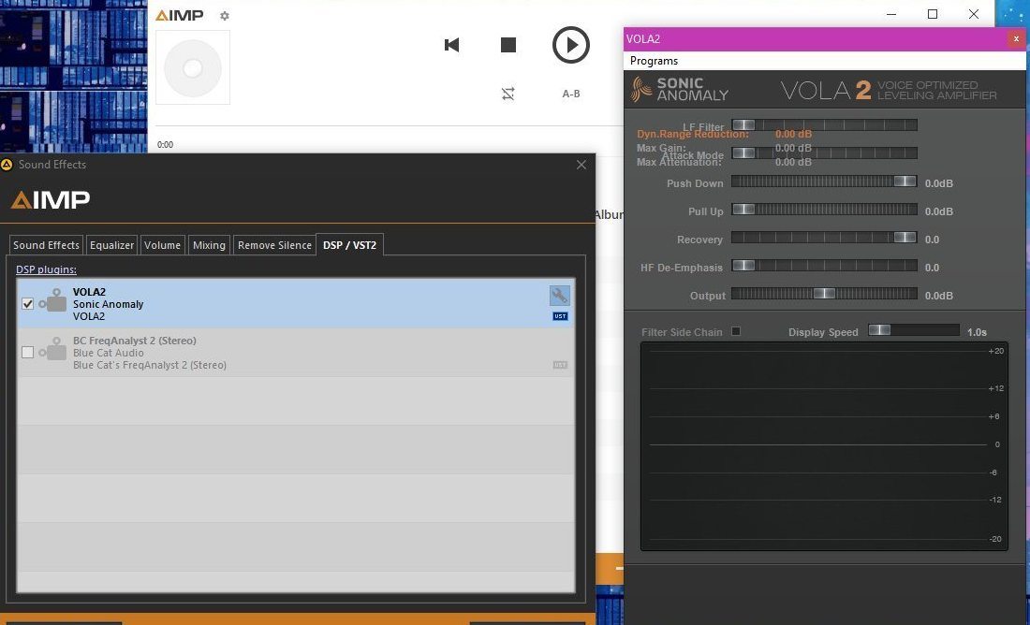Set an A-B repeat section

coord(571,94)
